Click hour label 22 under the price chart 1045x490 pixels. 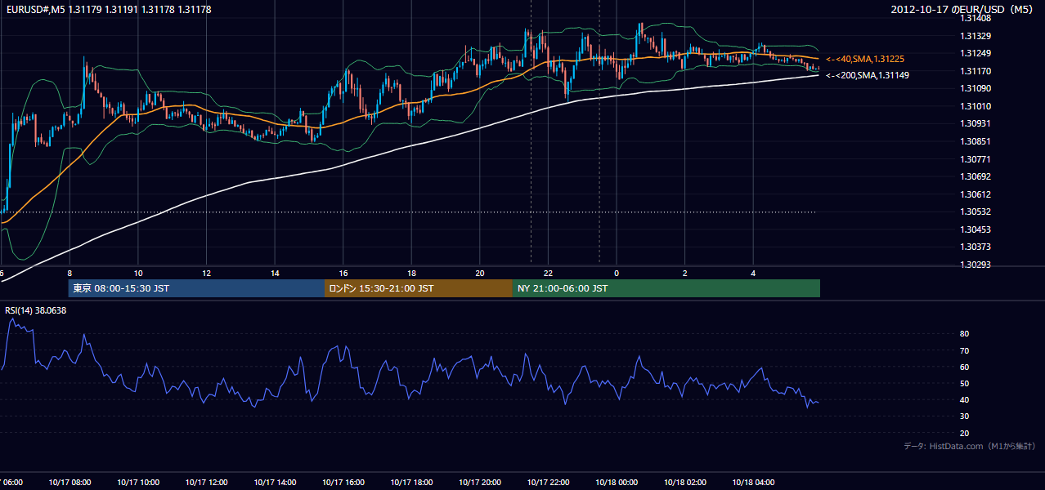pyautogui.click(x=549, y=274)
